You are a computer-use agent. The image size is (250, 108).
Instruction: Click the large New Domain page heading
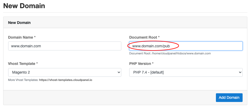click(24, 6)
